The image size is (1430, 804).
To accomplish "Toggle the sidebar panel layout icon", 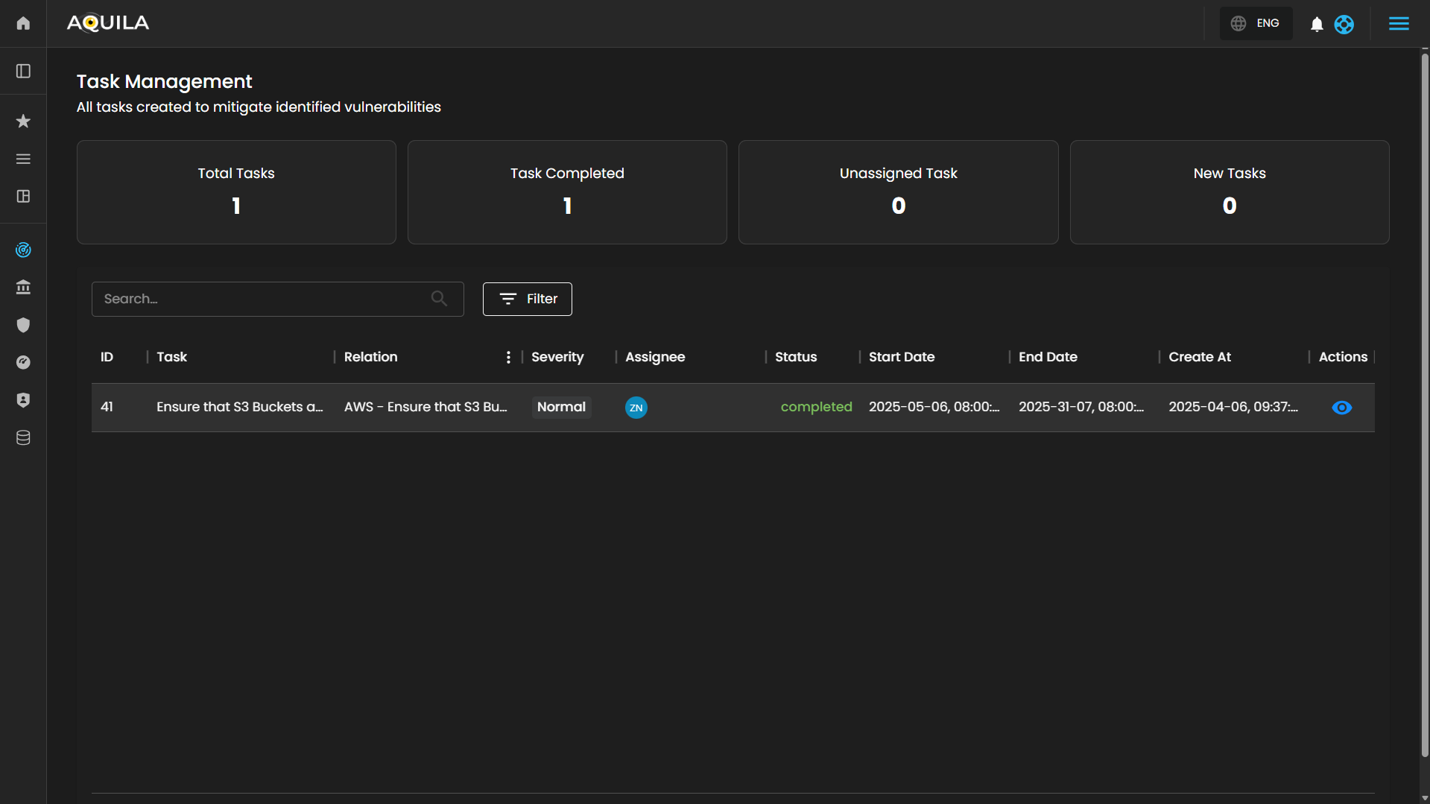I will [x=23, y=71].
